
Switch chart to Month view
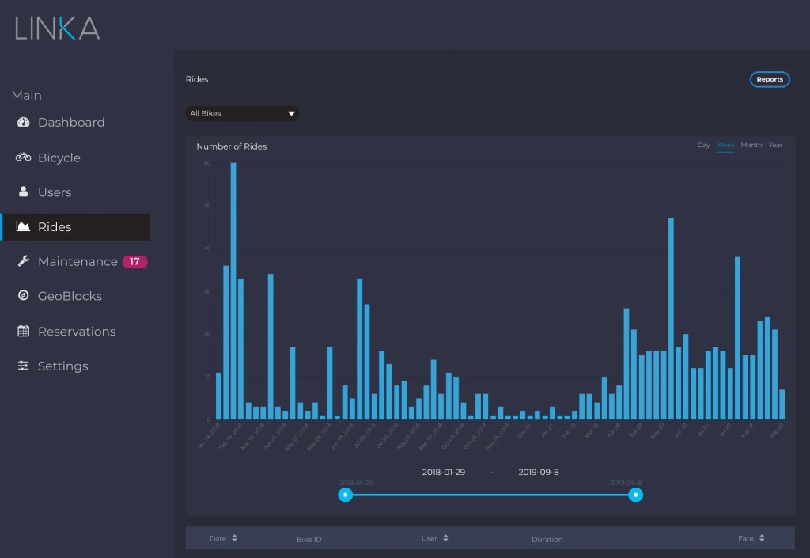point(751,146)
